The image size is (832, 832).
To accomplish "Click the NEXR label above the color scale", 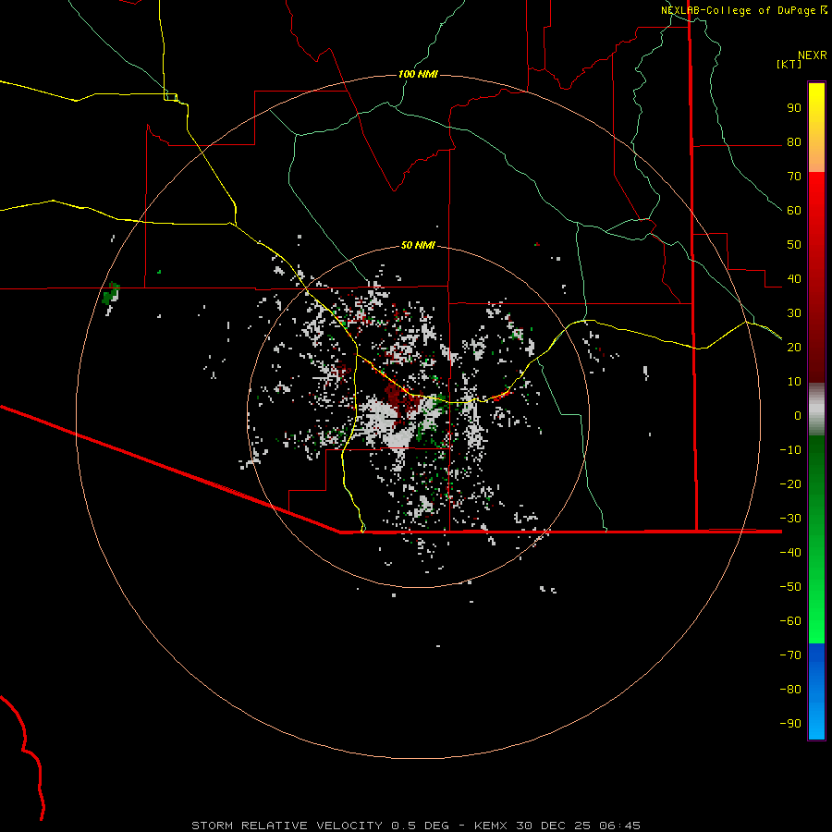I will pos(813,55).
